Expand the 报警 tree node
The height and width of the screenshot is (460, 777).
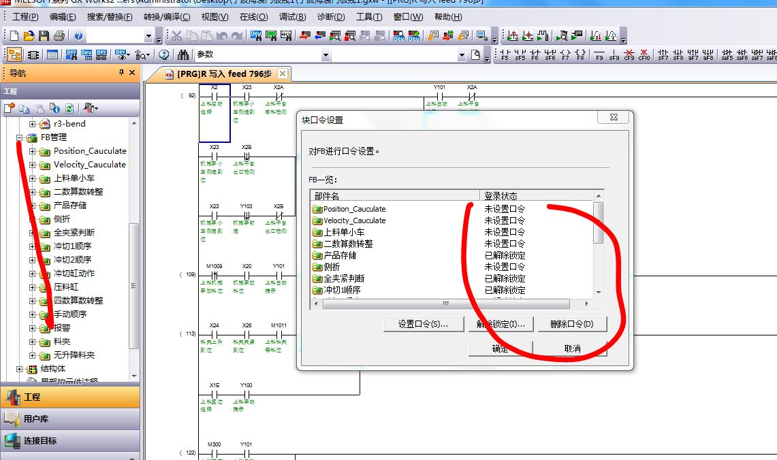click(x=33, y=328)
